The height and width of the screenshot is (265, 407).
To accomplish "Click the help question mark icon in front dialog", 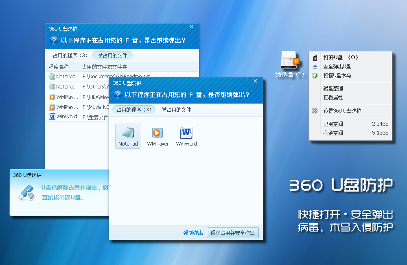I will coord(118,95).
